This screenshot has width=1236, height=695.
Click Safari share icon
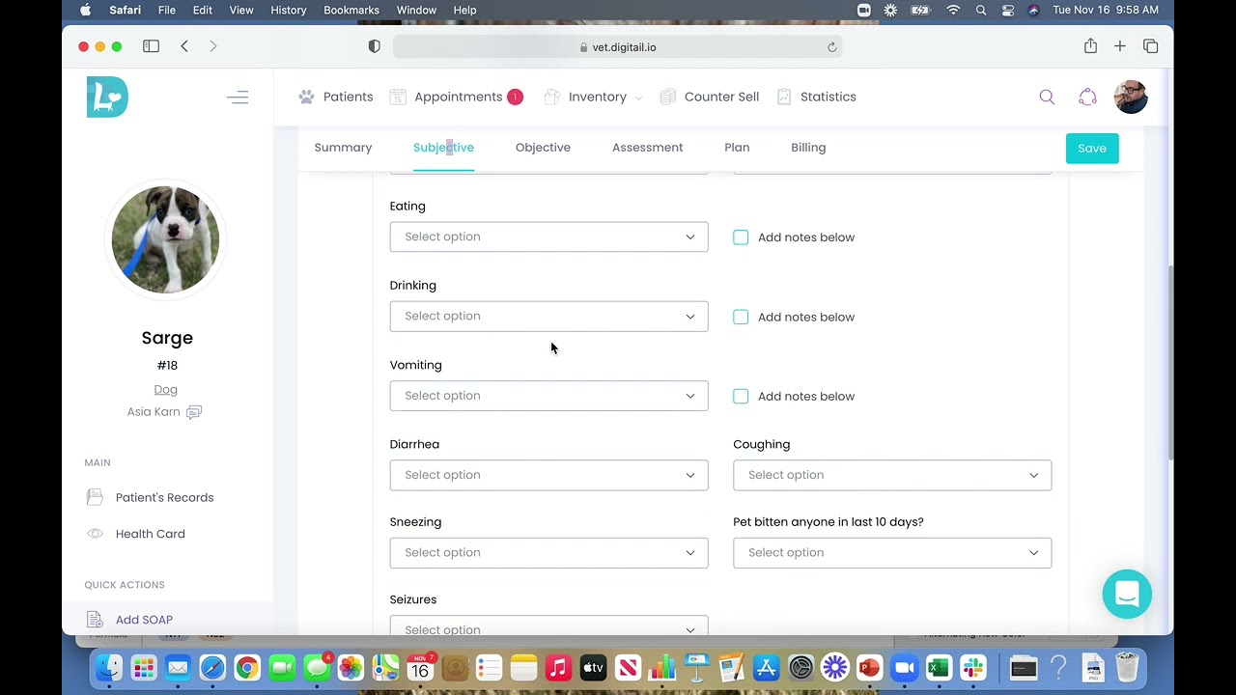point(1090,45)
